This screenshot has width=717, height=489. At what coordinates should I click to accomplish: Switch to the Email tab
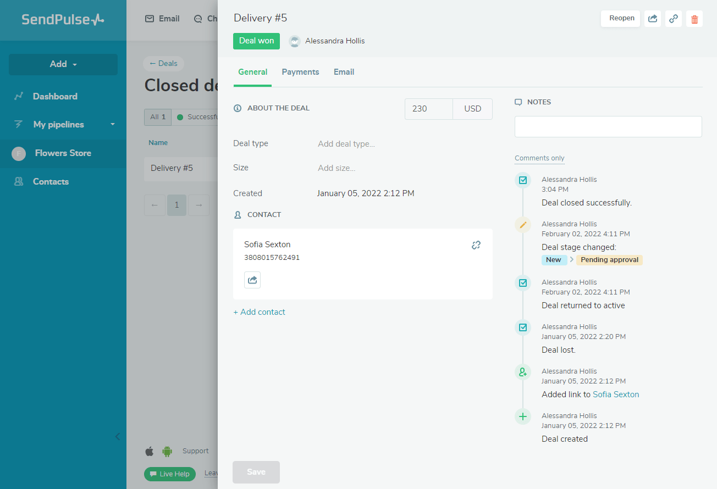(x=344, y=72)
